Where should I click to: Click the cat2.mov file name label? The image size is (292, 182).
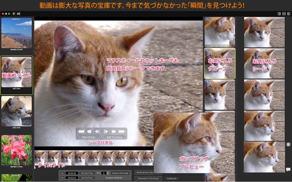pos(16,128)
